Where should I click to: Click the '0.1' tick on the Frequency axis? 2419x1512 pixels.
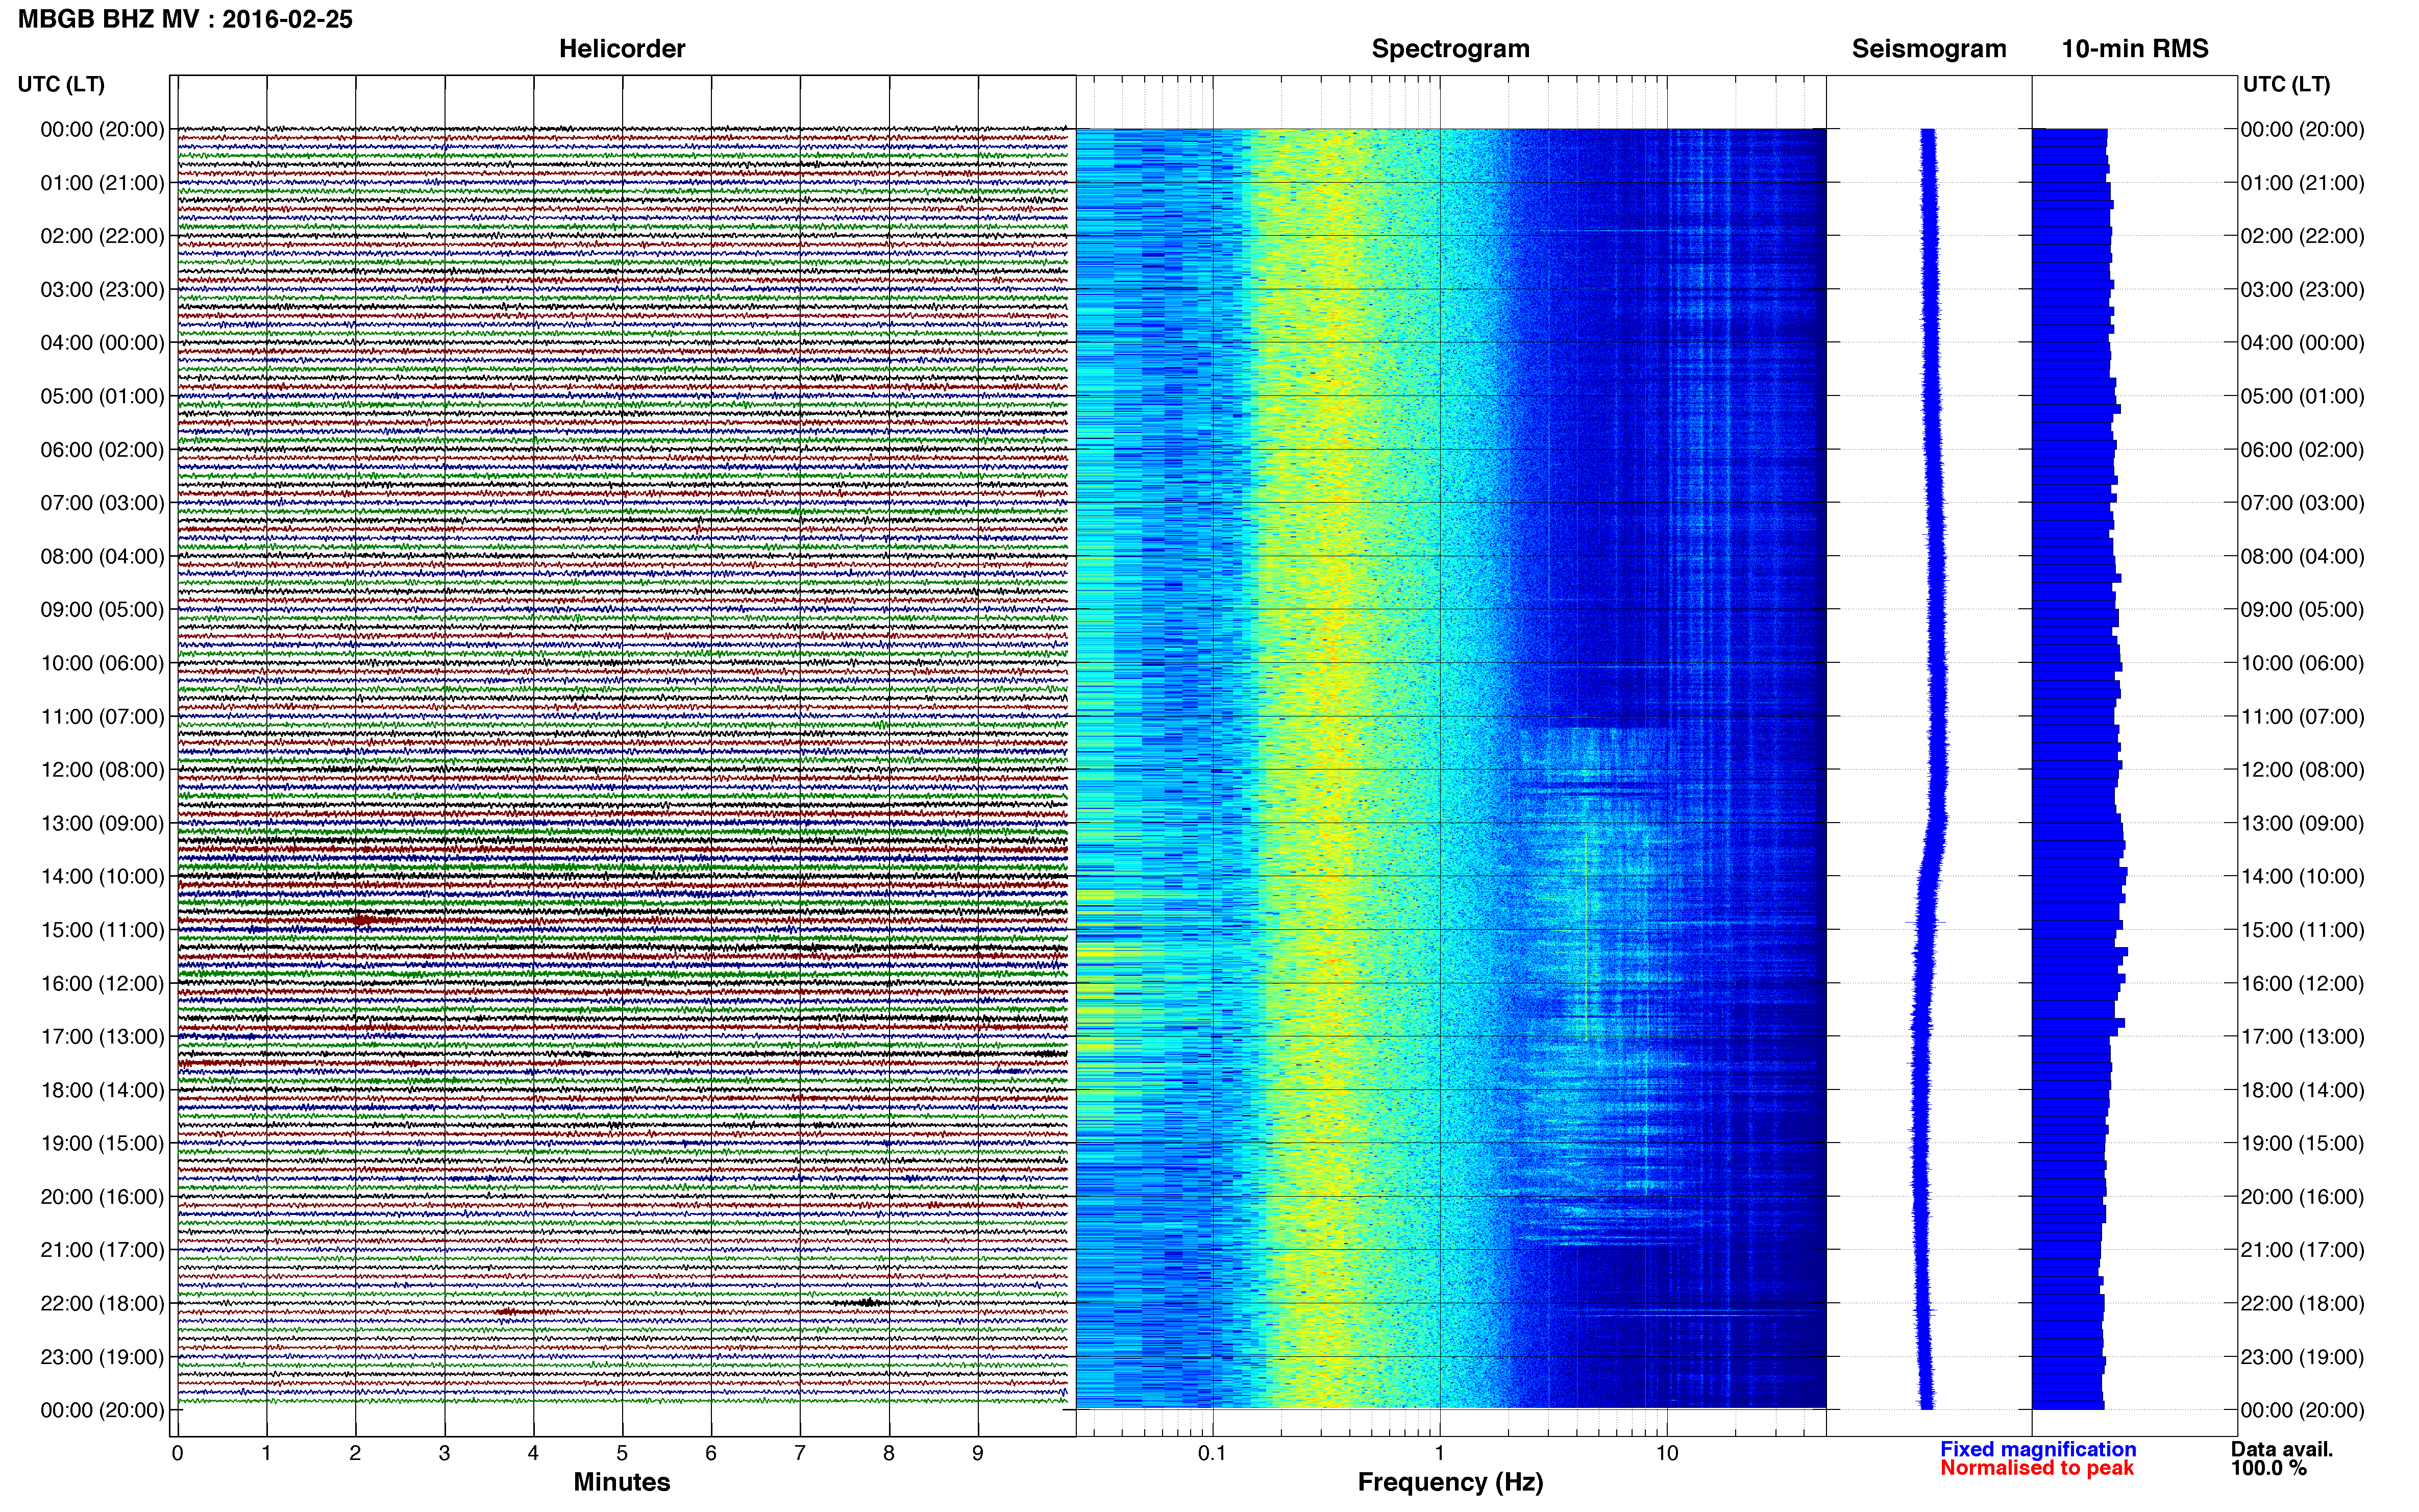click(1212, 1454)
